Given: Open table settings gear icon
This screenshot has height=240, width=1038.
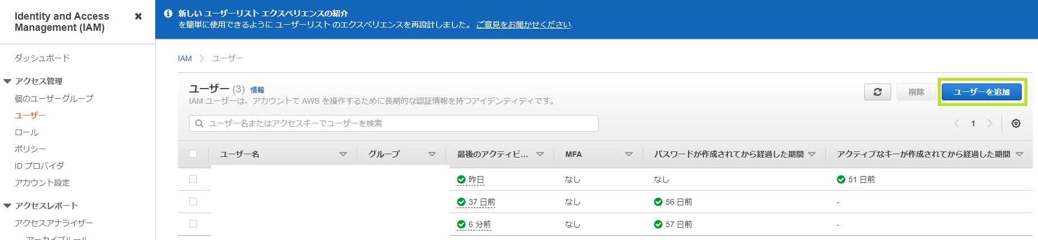Looking at the screenshot, I should (1015, 123).
